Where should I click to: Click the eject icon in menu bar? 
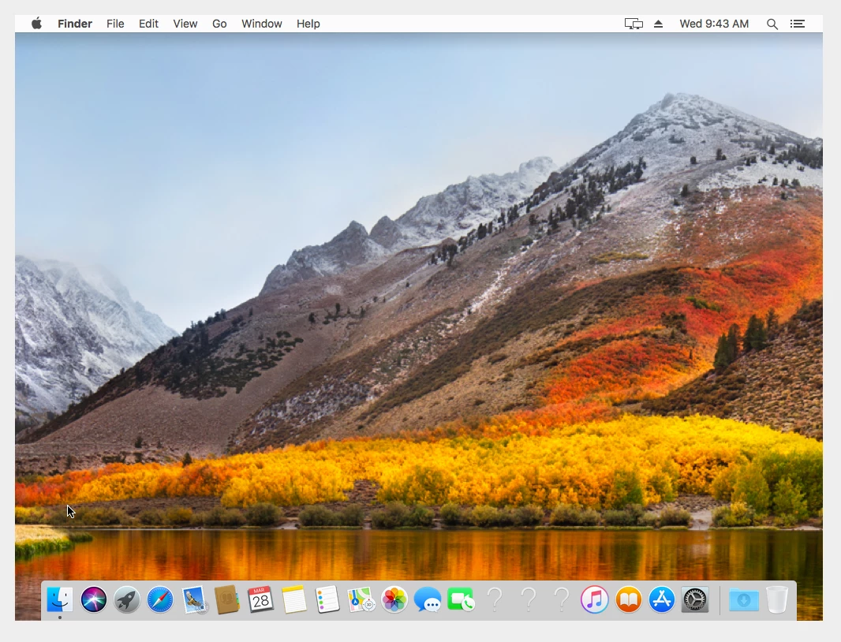(659, 24)
